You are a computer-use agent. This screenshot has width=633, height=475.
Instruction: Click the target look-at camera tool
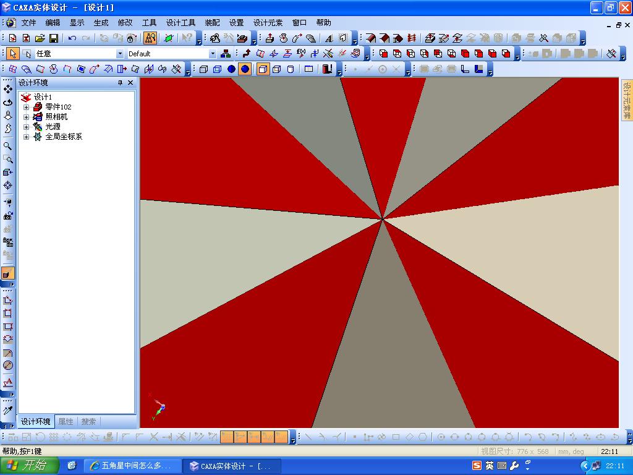coord(7,186)
